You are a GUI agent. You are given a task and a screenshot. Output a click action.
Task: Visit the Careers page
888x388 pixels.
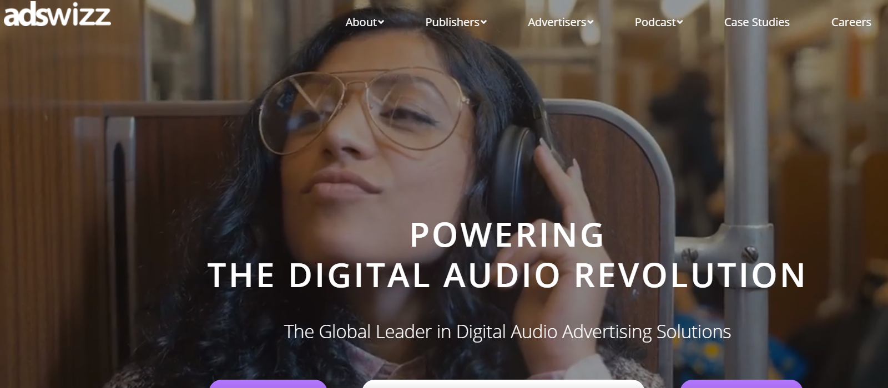[x=851, y=22]
